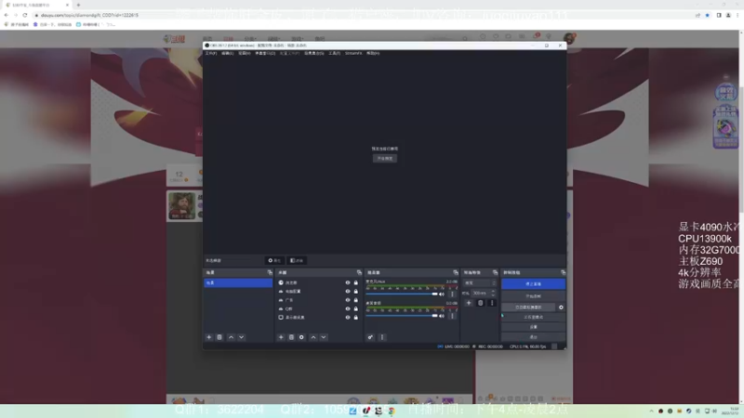
Task: Toggle lock on the Q群 source
Action: click(356, 308)
